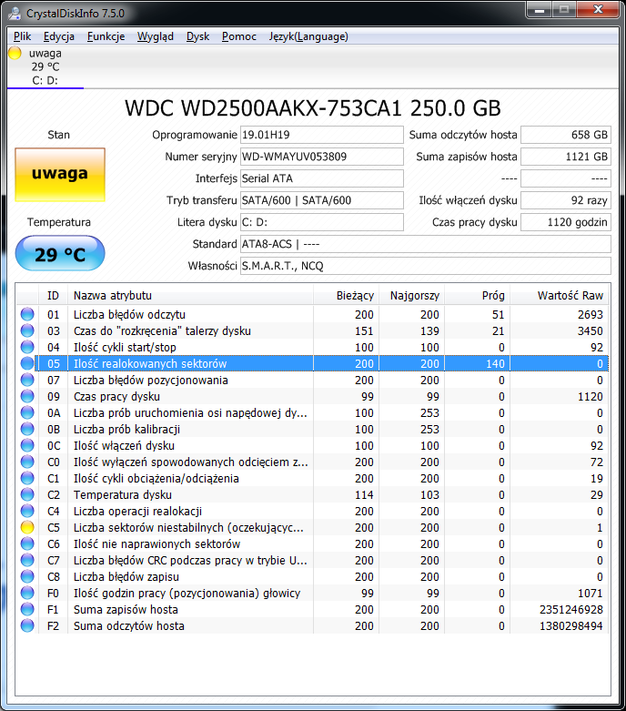Click the raw value 2351246928
This screenshot has height=711, width=626.
(570, 609)
